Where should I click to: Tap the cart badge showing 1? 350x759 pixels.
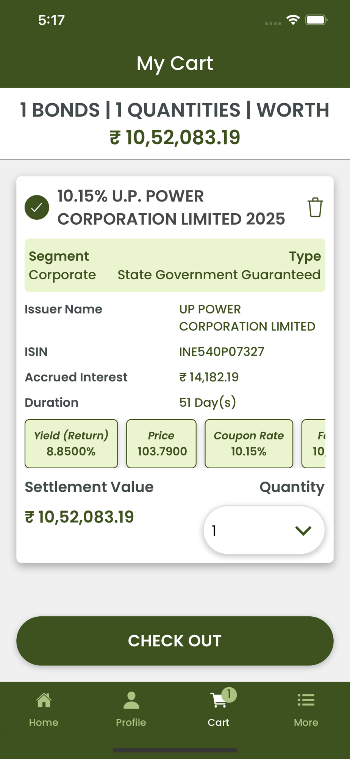pos(229,694)
